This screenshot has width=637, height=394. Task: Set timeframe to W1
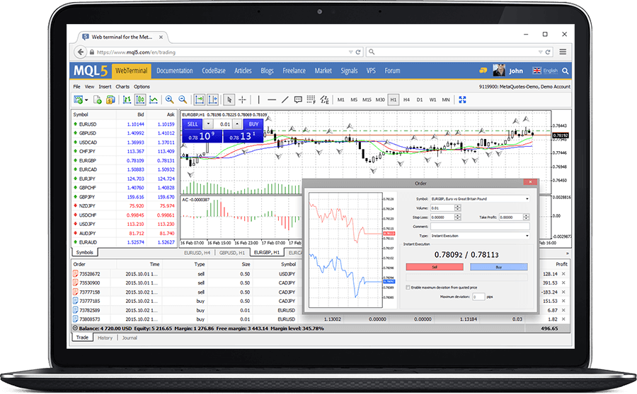[432, 100]
